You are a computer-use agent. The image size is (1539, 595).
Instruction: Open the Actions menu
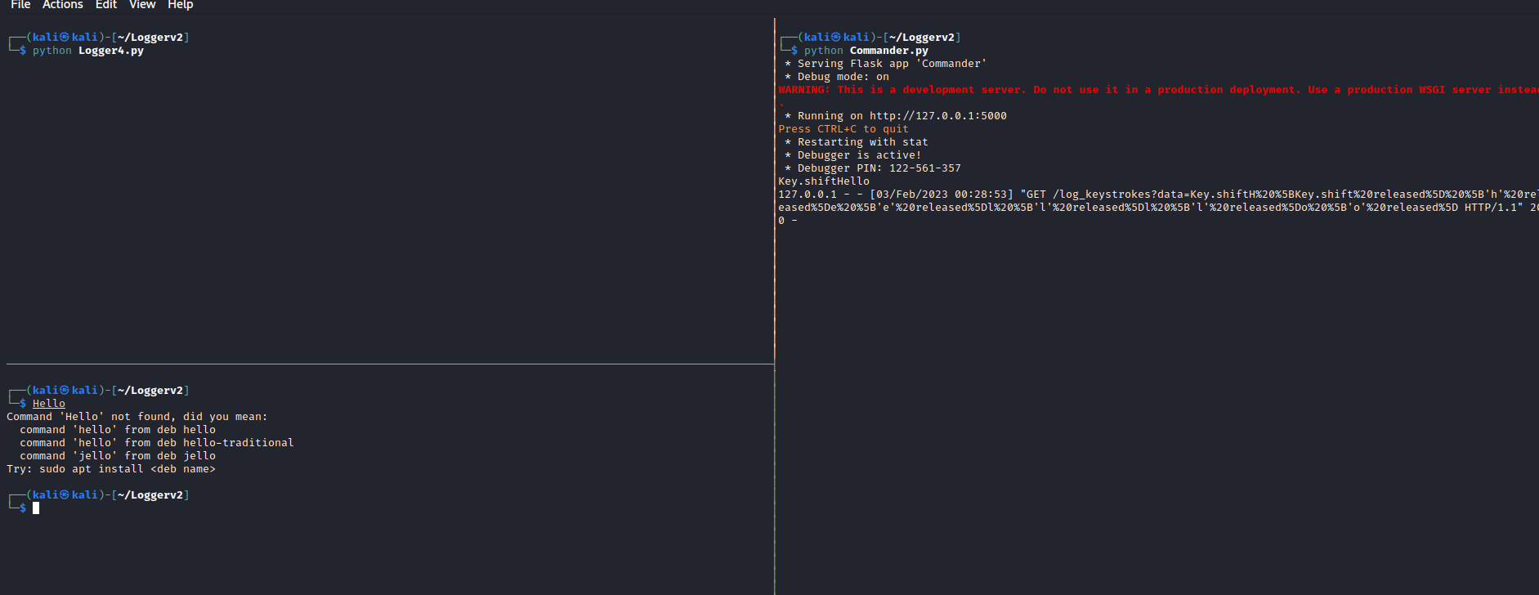coord(63,5)
